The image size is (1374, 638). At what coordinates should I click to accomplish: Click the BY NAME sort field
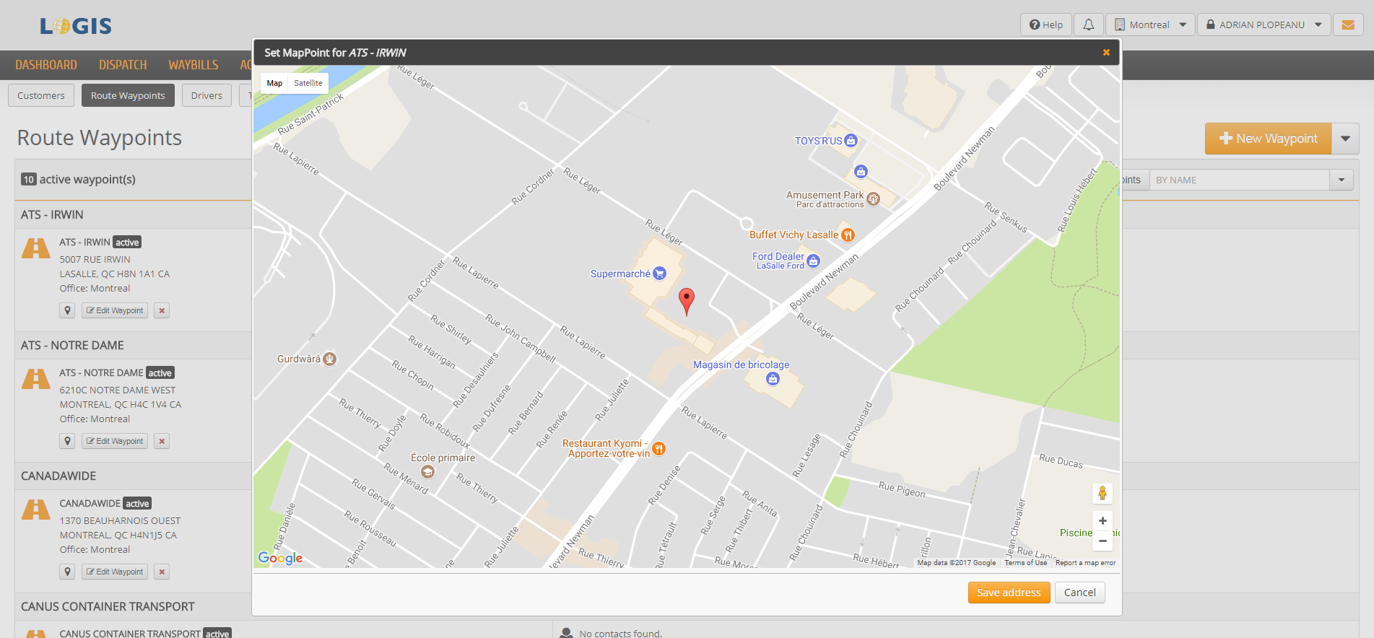click(x=1240, y=180)
